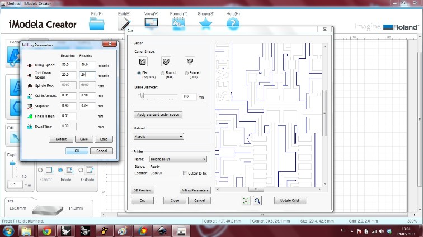Click the material block size thumbnail
Screen dimensions: 423x237
click(x=48, y=210)
